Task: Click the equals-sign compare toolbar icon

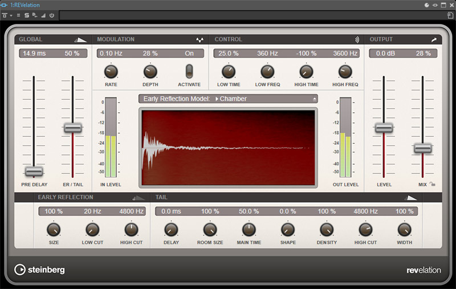Action: 19,15
